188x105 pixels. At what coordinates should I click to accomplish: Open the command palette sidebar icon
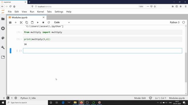(3, 38)
